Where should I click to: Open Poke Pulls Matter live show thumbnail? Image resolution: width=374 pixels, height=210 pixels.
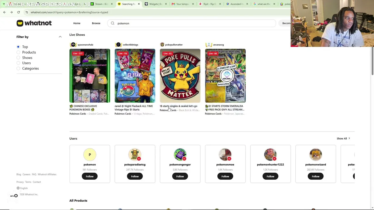[x=180, y=76]
